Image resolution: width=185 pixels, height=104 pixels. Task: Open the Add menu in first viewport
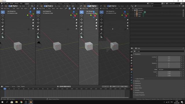coord(22,8)
